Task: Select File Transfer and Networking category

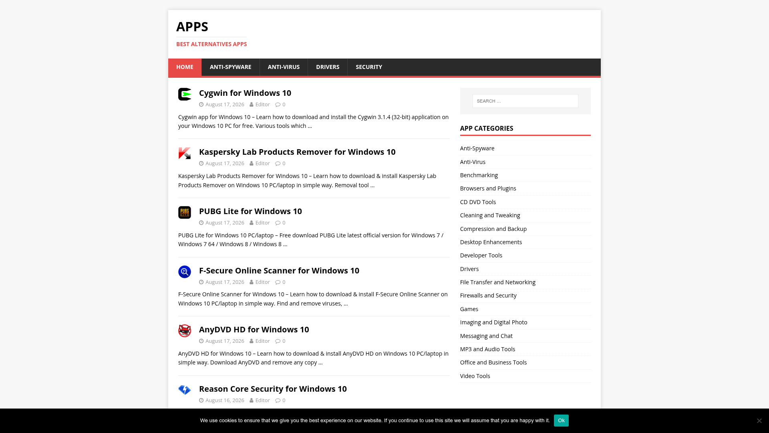Action: pos(498,282)
